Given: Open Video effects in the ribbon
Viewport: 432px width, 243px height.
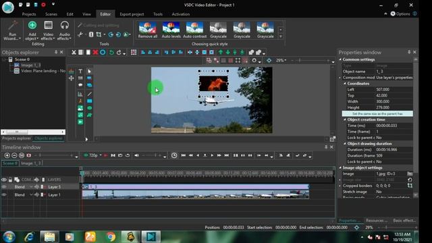Looking at the screenshot, I should click(48, 30).
